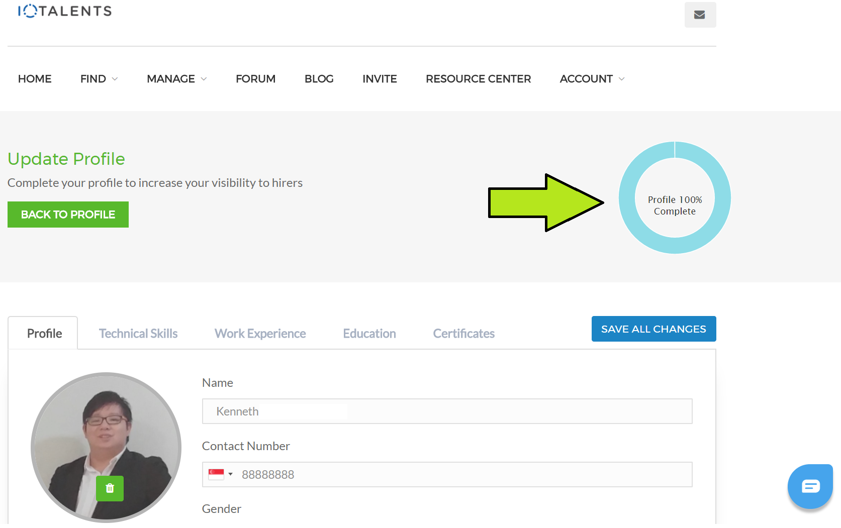This screenshot has width=841, height=528.
Task: Click SAVE ALL CHANGES button
Action: coord(653,329)
